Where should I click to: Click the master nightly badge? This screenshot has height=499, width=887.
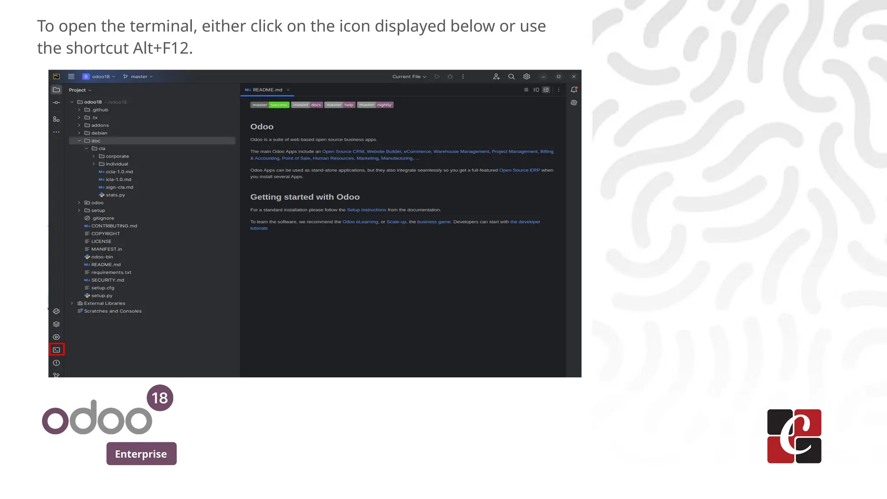(x=375, y=105)
